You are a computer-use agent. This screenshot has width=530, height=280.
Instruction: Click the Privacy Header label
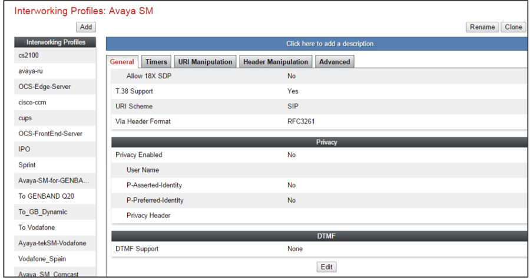148,215
